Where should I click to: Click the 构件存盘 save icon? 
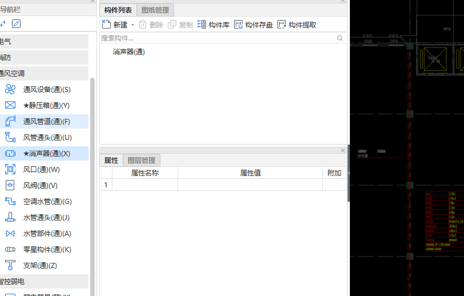pos(238,25)
